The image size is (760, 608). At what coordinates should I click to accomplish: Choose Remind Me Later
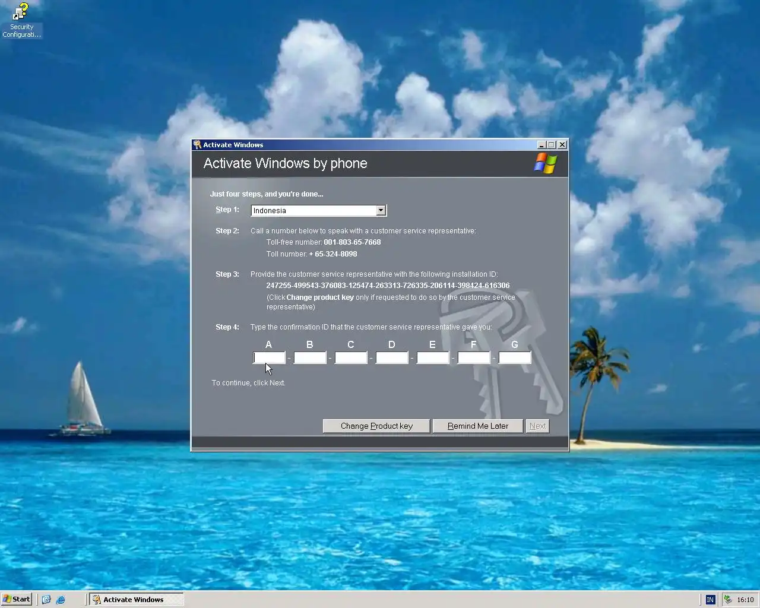(x=478, y=426)
